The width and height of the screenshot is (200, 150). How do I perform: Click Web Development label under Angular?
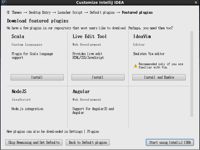click(x=87, y=100)
